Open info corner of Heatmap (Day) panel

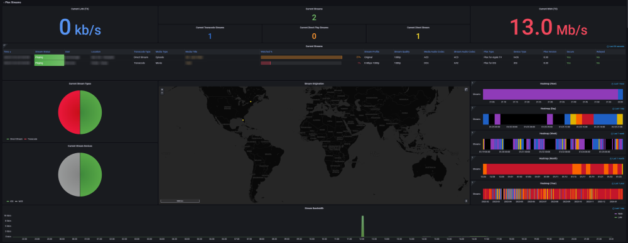click(x=472, y=108)
